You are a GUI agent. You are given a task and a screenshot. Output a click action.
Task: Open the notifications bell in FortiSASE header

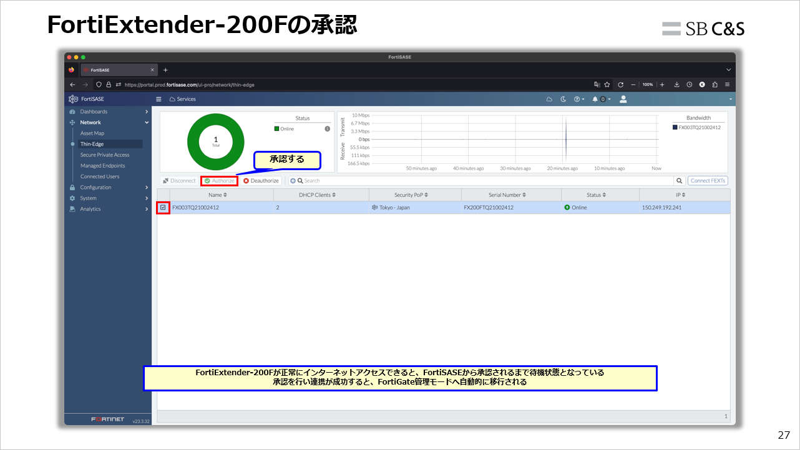click(x=595, y=98)
